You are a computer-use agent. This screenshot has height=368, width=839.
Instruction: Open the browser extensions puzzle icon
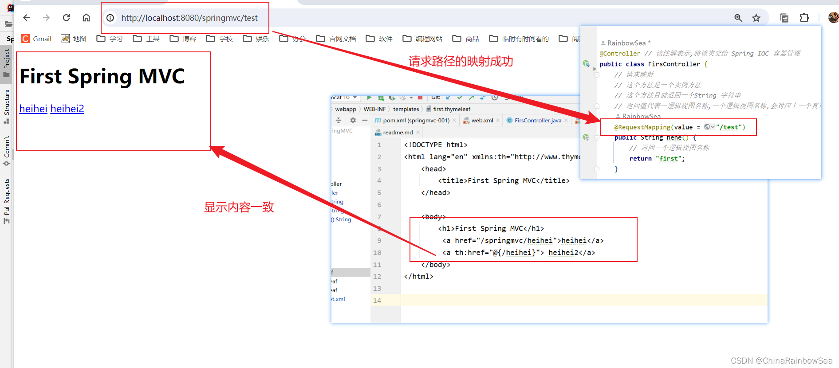(x=804, y=18)
